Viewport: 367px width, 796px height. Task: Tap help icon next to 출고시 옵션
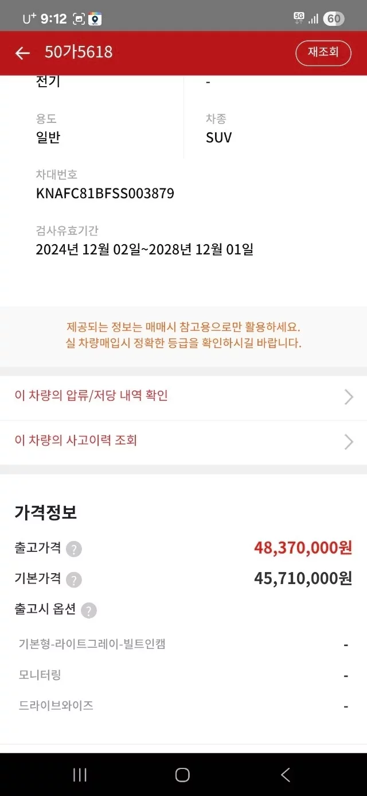89,610
